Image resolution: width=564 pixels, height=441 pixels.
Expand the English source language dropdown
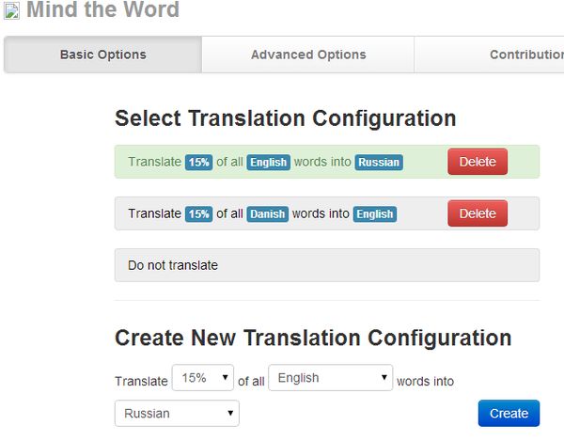pyautogui.click(x=330, y=378)
